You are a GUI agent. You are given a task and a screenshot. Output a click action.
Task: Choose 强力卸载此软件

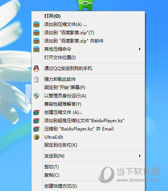(88, 79)
